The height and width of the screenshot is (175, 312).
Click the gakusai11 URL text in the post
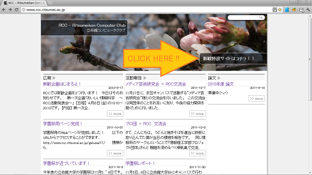(x=74, y=143)
